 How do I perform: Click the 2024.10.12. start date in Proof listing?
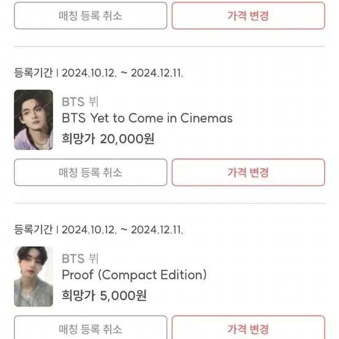(x=89, y=229)
